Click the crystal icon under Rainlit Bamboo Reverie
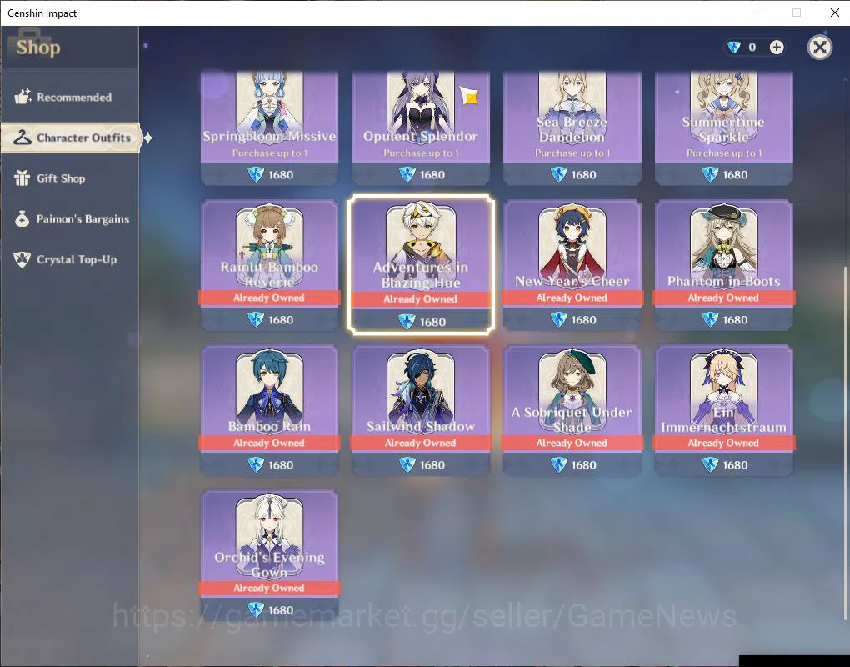 pos(256,319)
